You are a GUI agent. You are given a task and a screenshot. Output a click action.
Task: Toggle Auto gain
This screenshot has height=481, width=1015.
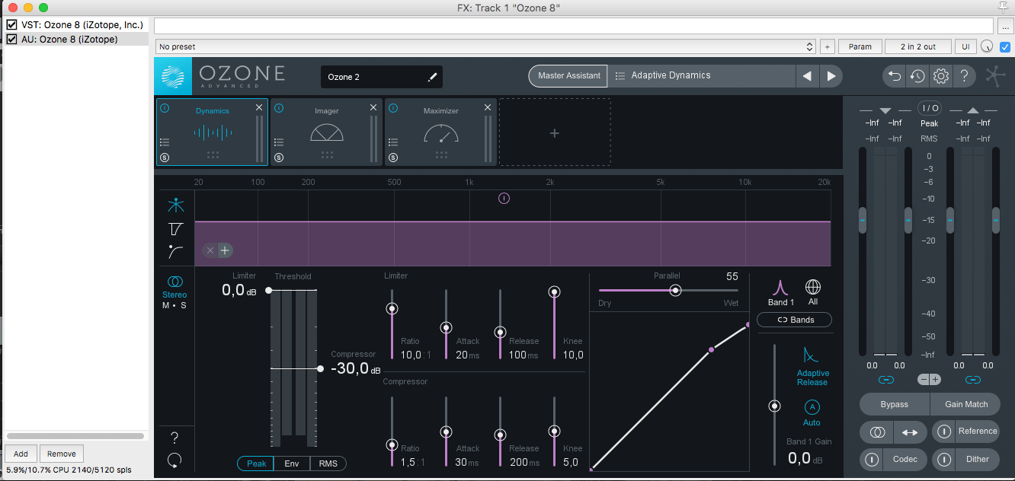pyautogui.click(x=812, y=413)
